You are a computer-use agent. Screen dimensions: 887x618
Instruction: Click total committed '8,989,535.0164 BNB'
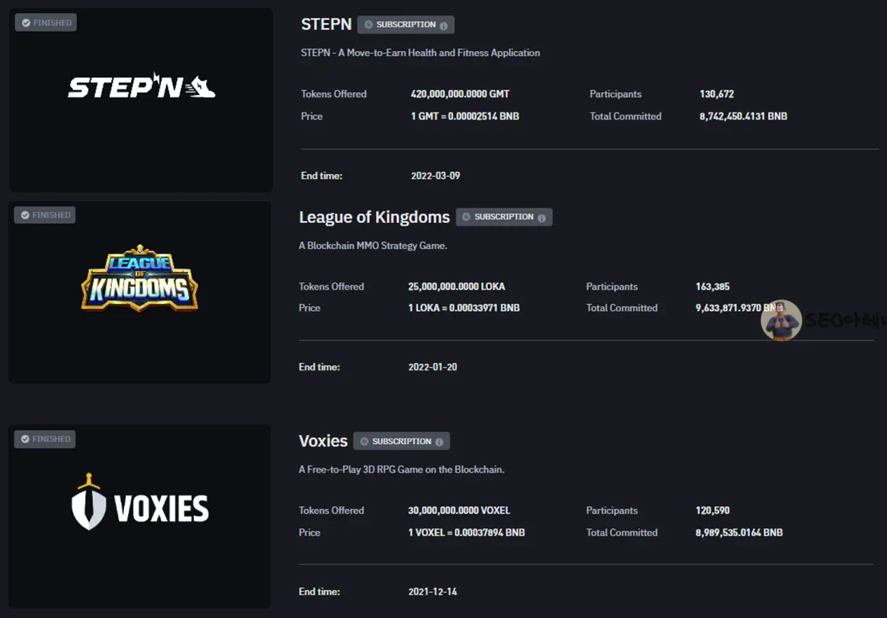739,532
